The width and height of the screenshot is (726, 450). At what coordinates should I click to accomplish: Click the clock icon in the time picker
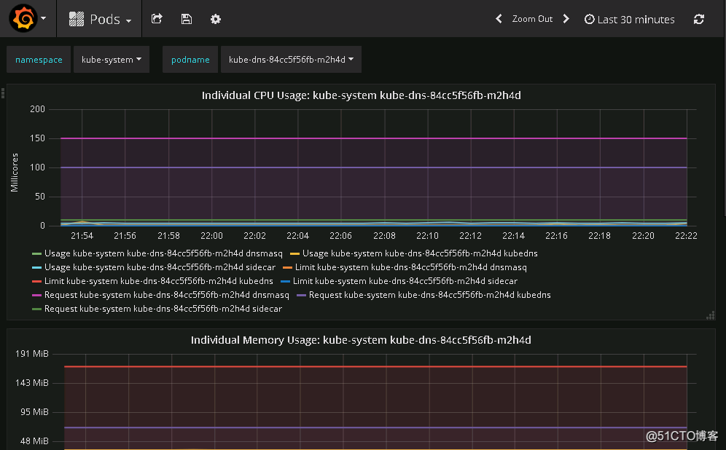(589, 19)
